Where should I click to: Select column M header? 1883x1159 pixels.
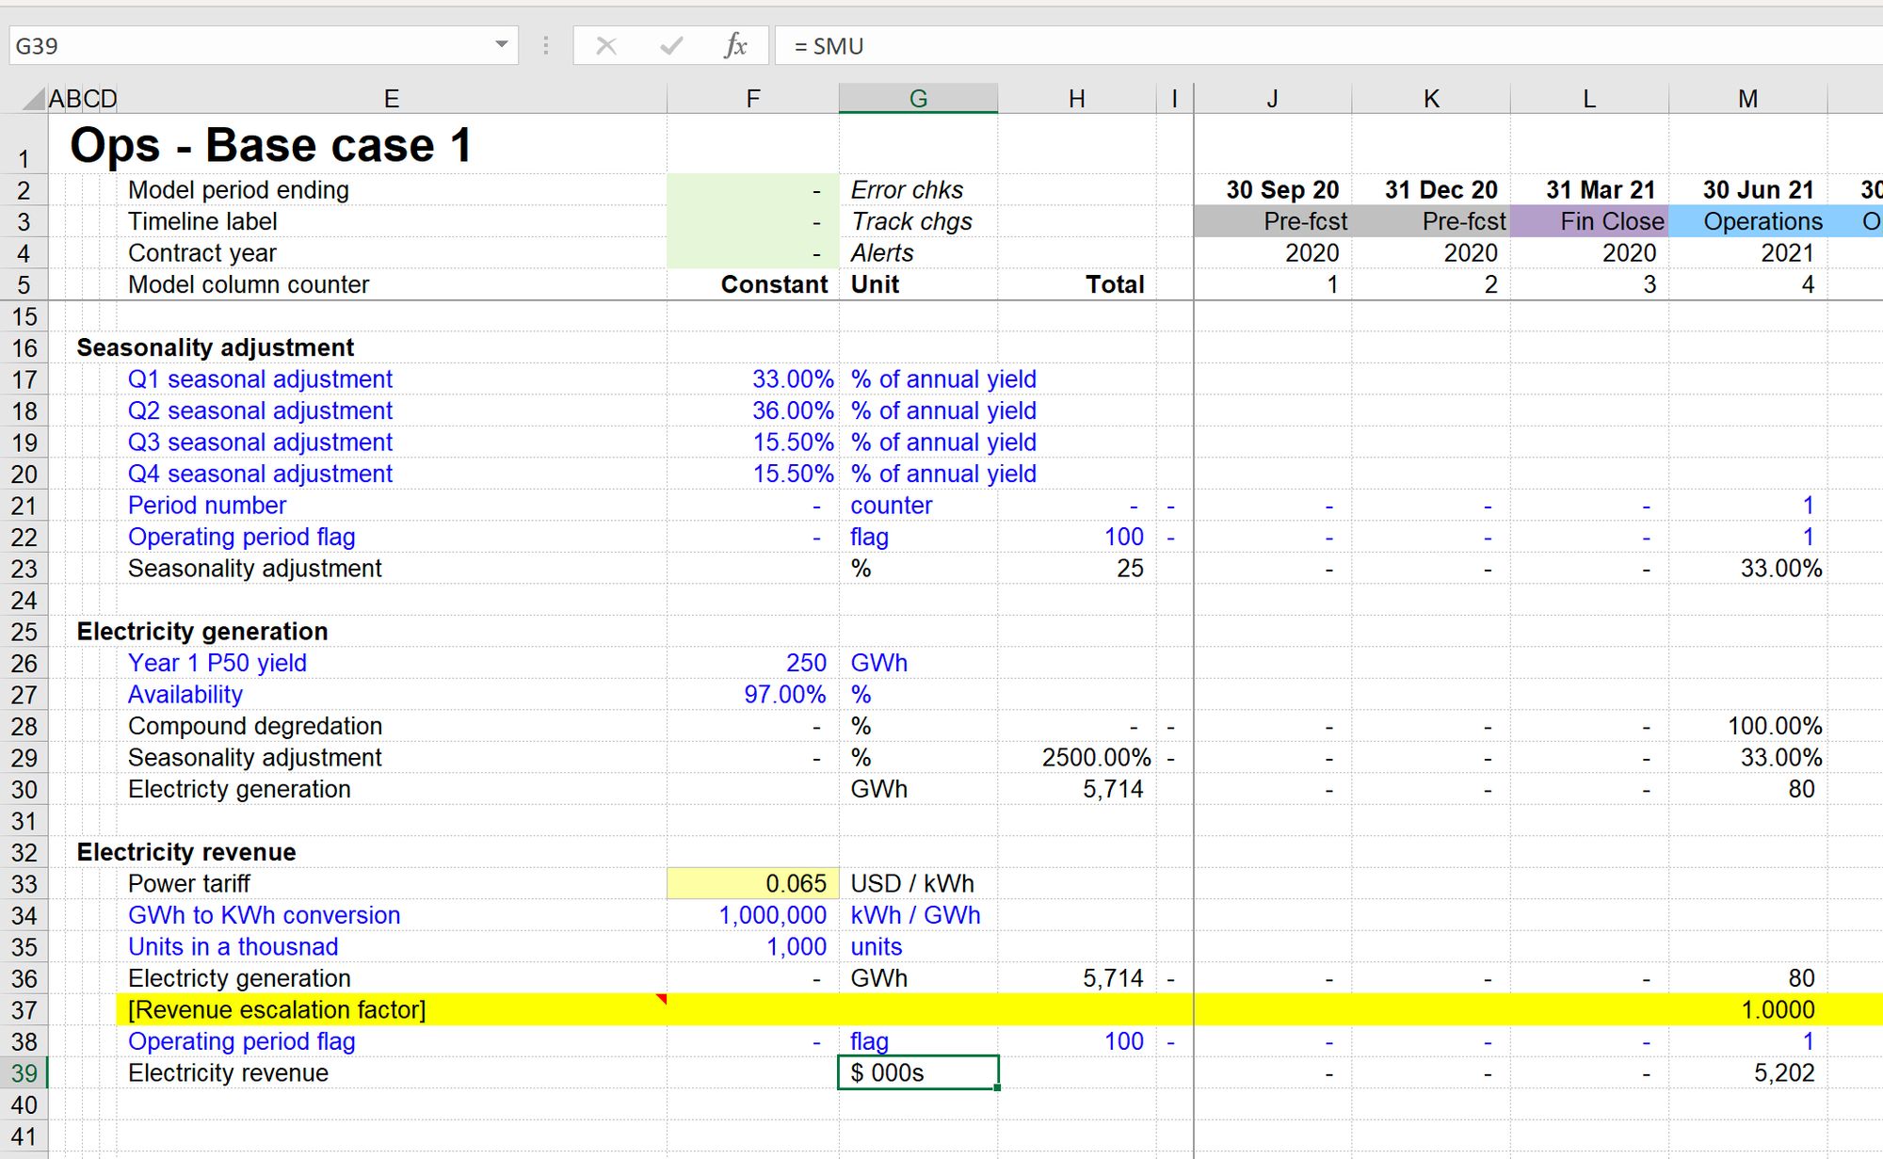[x=1747, y=98]
